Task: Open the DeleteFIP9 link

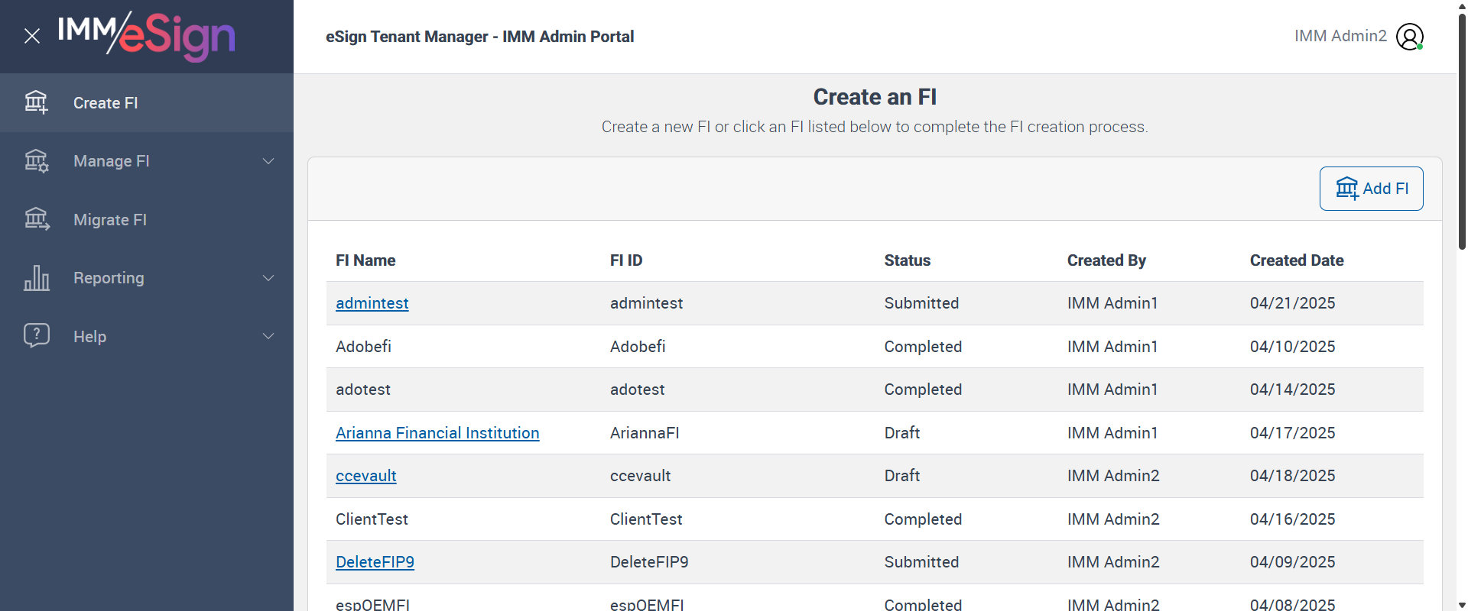Action: (375, 562)
